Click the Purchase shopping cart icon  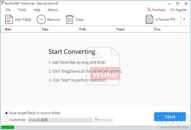point(149,10)
